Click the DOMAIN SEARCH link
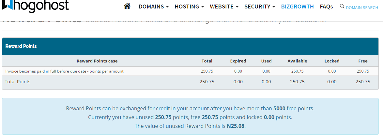The image size is (383, 137). (362, 7)
